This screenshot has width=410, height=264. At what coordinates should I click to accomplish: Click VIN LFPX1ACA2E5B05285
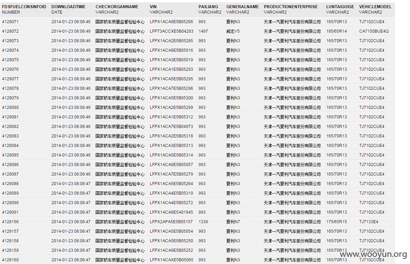click(171, 41)
